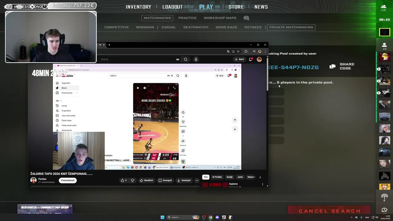Click the Chrome extensions puzzle icon
Screen dimensions: 393x221
(x=246, y=51)
